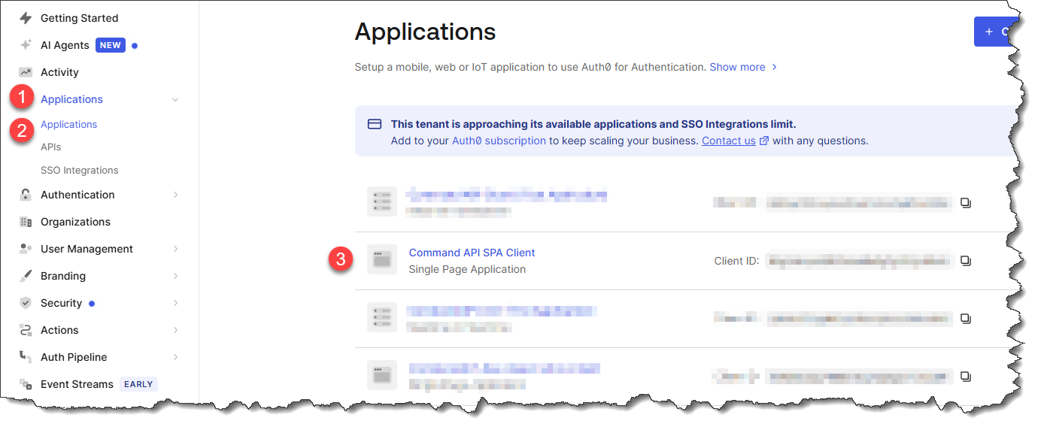1041x430 pixels.
Task: Open the Authentication menu item
Action: (77, 195)
